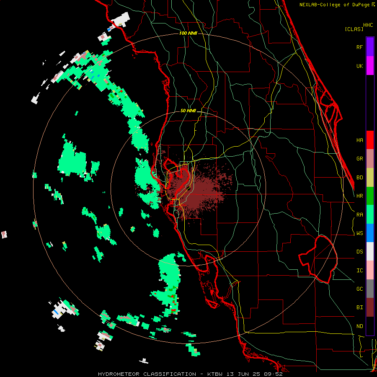
Task: Click the ND legend label
Action: (360, 326)
